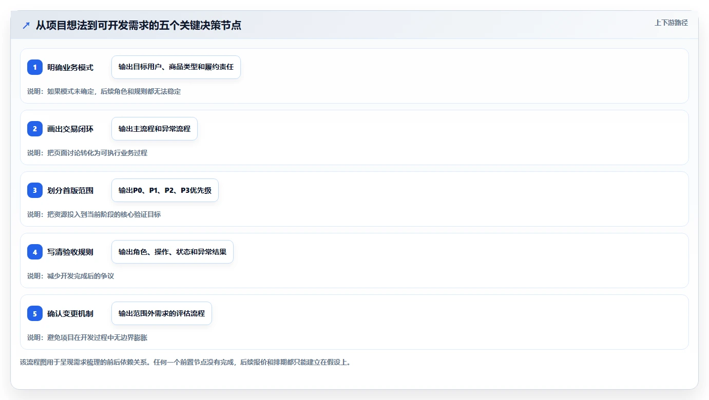Select the 明确业务模式 step title
709x400 pixels.
(70, 67)
